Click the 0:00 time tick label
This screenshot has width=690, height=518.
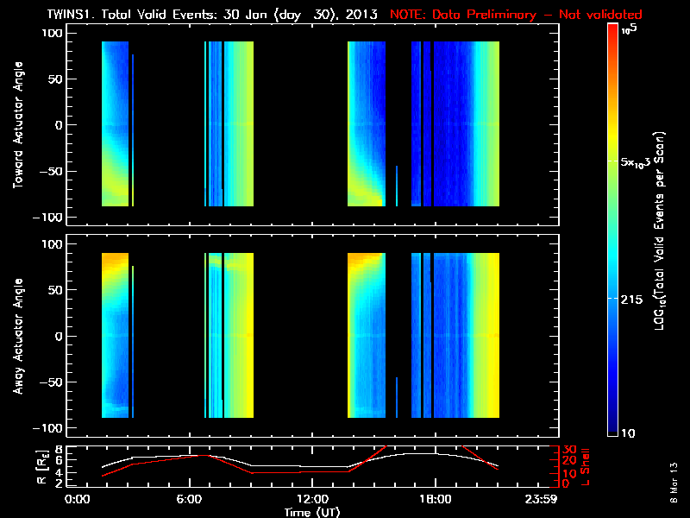click(78, 500)
